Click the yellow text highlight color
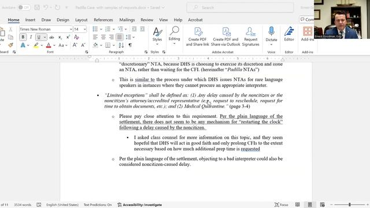Screen dimensions: 370x208 (x=36, y=45)
